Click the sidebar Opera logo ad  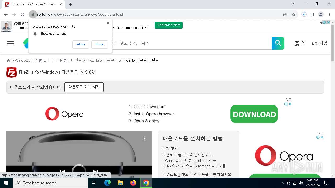tap(284, 156)
